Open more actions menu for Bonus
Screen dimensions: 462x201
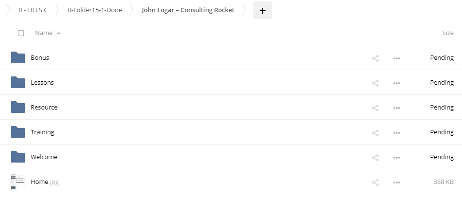[x=397, y=58]
